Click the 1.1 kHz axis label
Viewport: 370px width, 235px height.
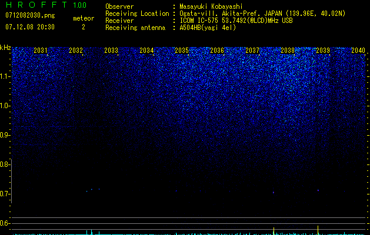pyautogui.click(x=4, y=76)
